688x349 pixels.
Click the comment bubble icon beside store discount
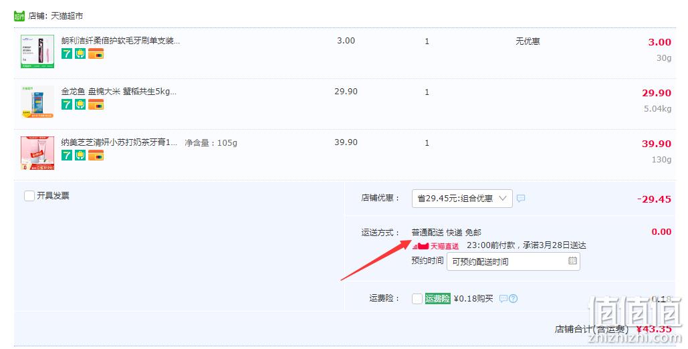pos(521,199)
